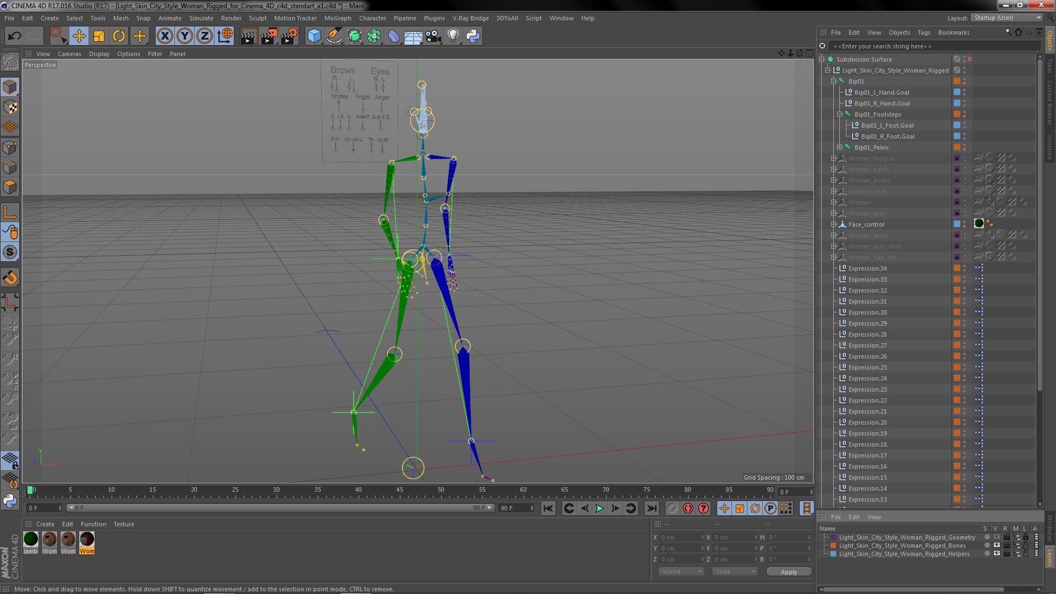Viewport: 1056px width, 594px height.
Task: Open the Character menu
Action: pos(372,18)
